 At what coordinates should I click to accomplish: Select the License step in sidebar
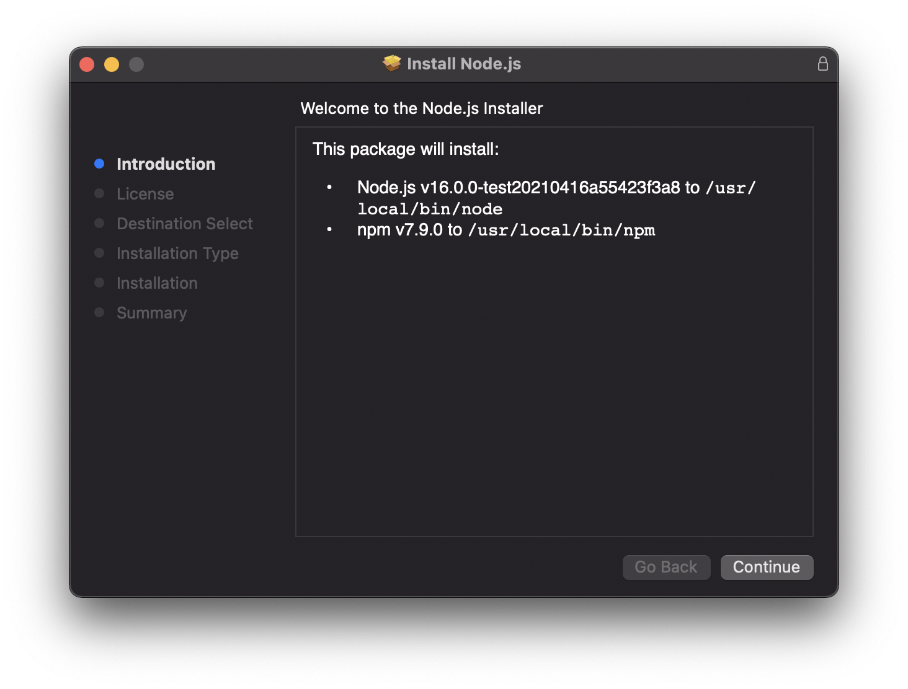point(145,194)
